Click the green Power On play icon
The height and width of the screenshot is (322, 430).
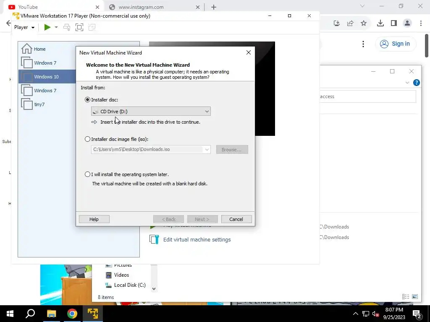pyautogui.click(x=47, y=27)
